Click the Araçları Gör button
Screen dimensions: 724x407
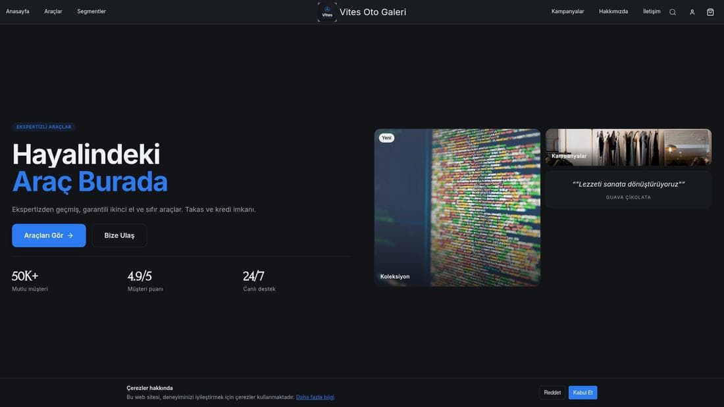pyautogui.click(x=49, y=235)
